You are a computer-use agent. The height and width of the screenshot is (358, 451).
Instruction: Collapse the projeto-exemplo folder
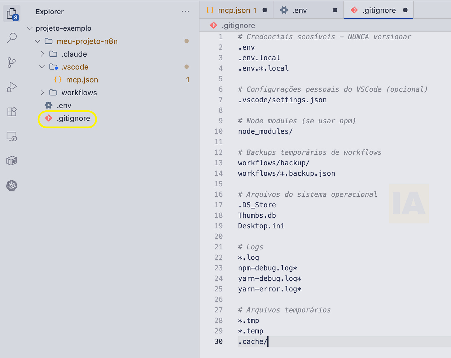(x=29, y=28)
